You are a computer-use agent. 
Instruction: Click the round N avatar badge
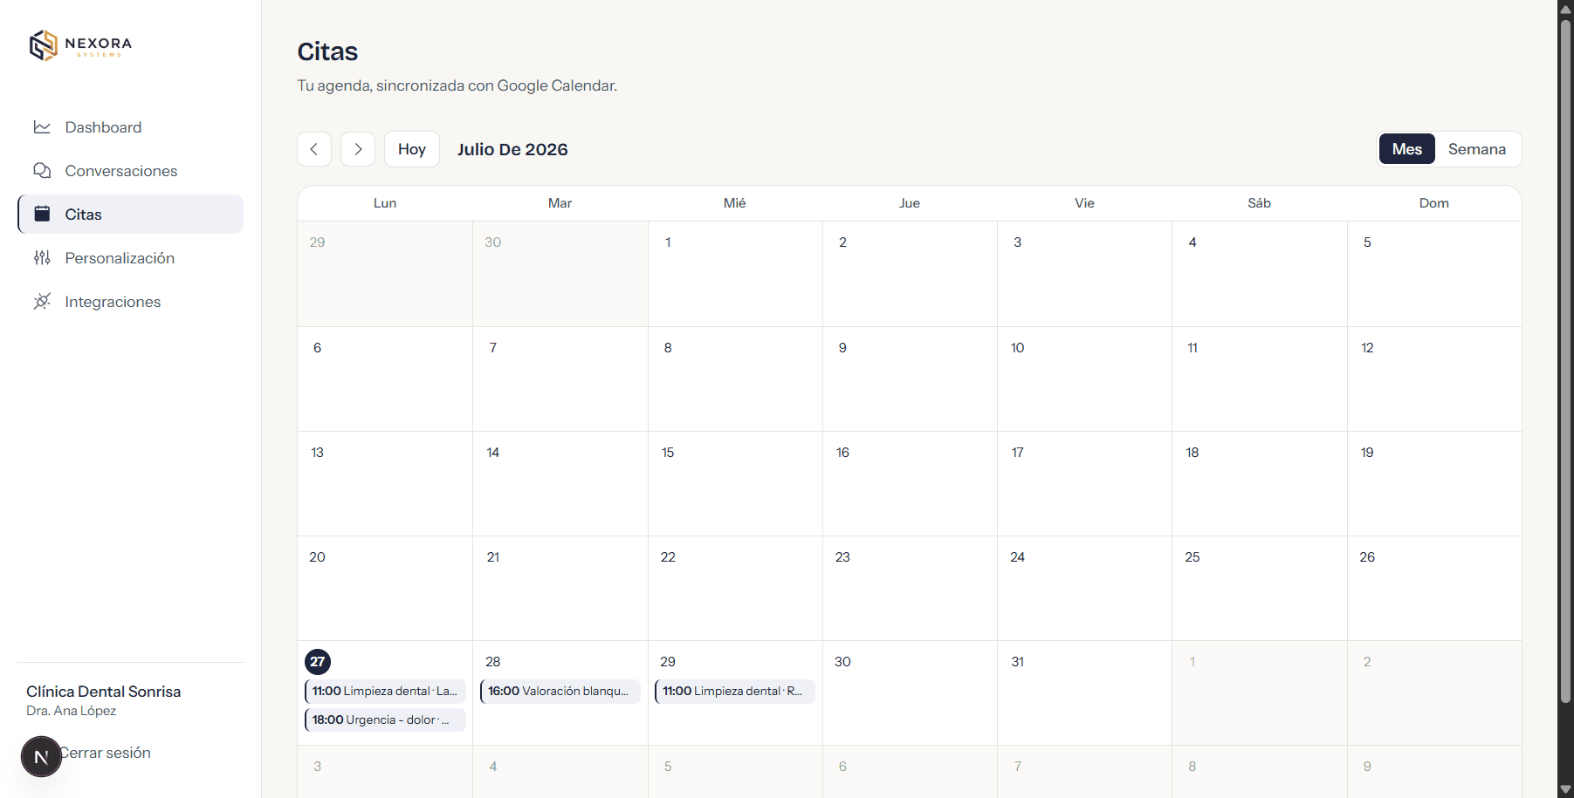click(x=41, y=757)
